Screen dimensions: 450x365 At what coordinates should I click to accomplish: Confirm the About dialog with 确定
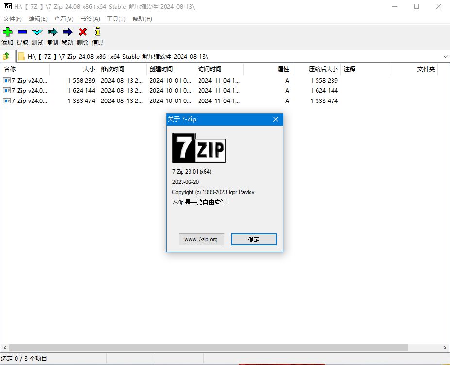pyautogui.click(x=254, y=239)
